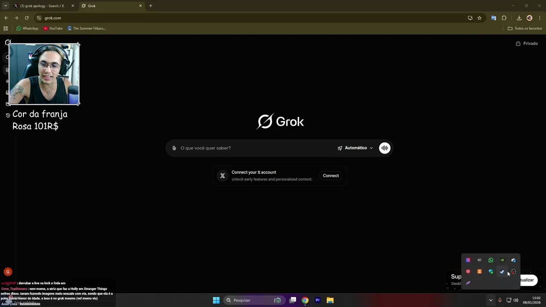Open Chrome downloads
546x307 pixels.
coord(519,18)
